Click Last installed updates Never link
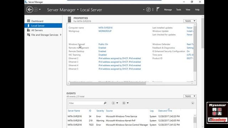 [190, 28]
